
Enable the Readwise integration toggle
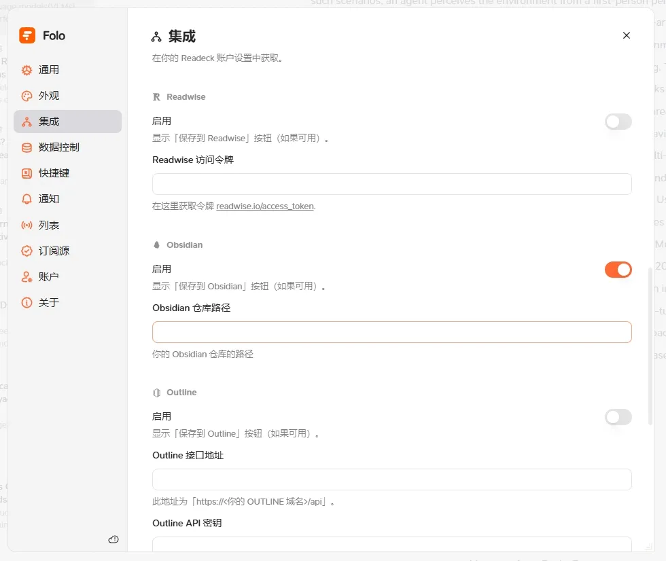pyautogui.click(x=618, y=122)
